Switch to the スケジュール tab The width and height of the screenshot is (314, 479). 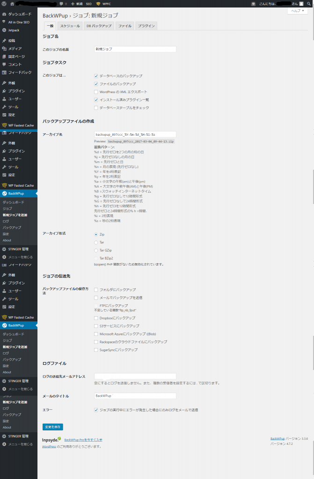tap(70, 26)
